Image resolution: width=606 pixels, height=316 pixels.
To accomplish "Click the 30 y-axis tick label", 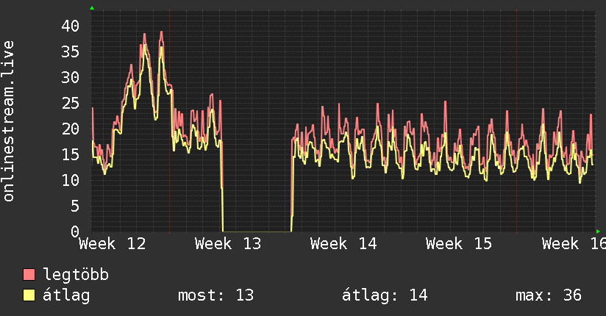I will (x=71, y=78).
